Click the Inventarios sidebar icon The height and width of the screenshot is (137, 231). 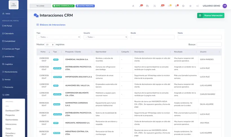[3, 56]
